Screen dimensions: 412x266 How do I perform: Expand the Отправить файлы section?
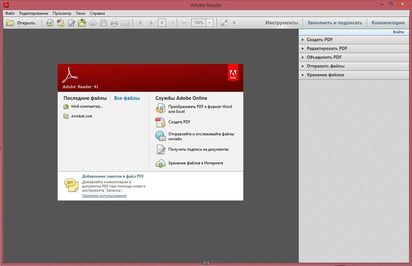[x=354, y=66]
